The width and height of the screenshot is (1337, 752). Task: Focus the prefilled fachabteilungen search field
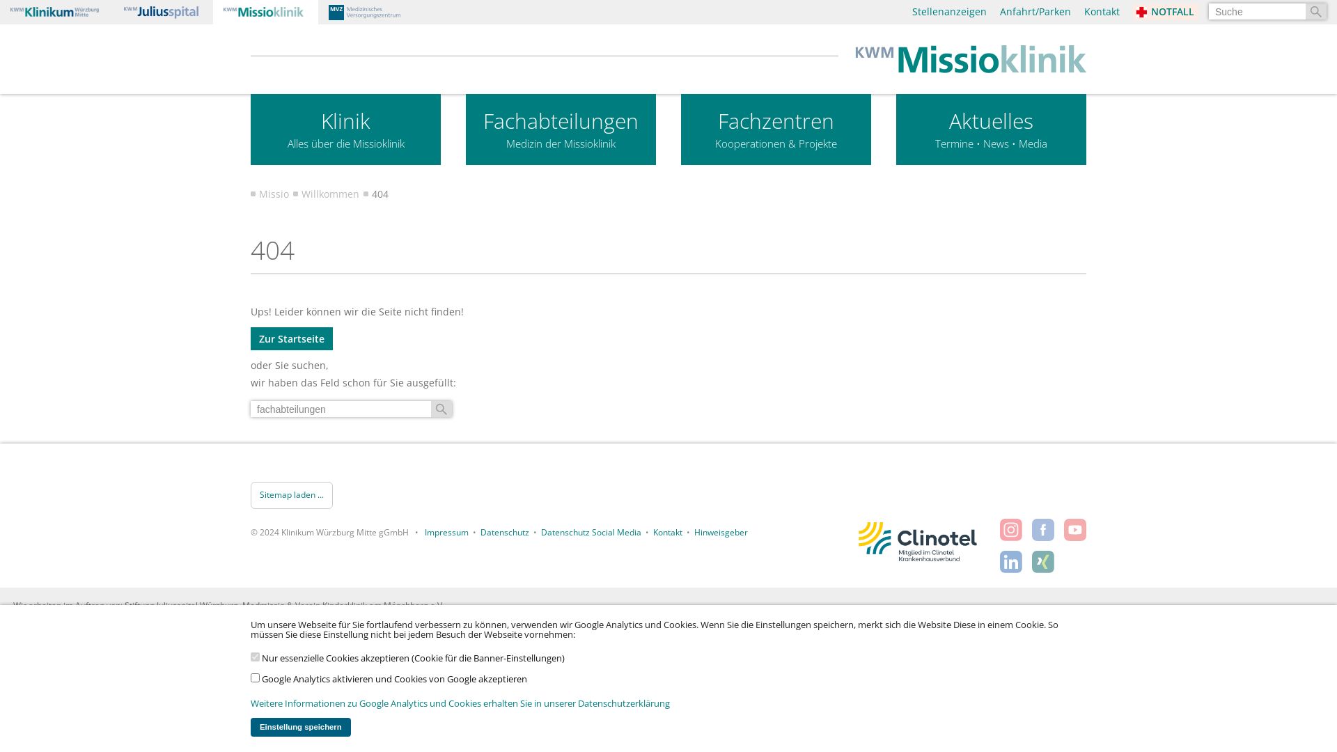(341, 409)
